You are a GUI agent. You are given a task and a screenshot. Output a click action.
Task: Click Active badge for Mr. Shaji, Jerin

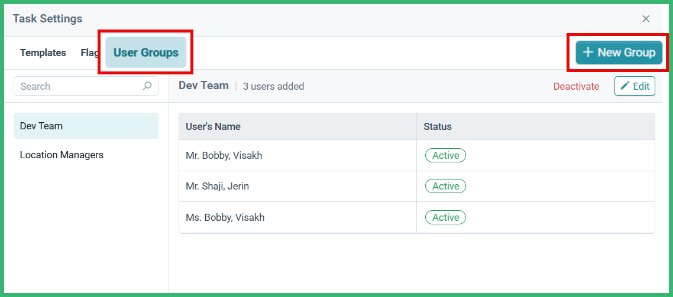tap(445, 186)
